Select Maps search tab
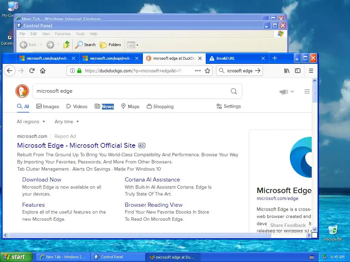This screenshot has height=262, width=350. pos(130,106)
